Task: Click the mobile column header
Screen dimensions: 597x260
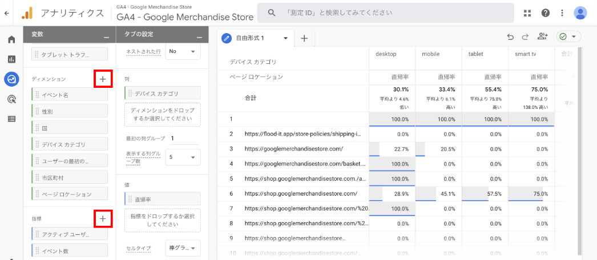Action: click(x=431, y=54)
